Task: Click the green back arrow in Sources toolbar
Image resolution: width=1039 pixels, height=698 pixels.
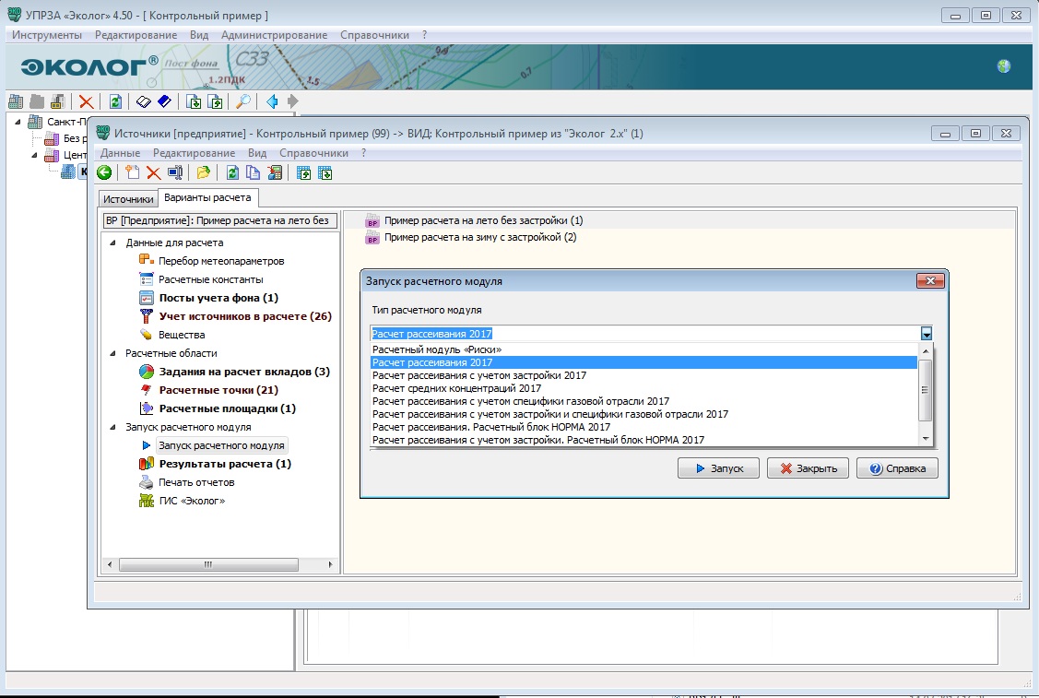Action: click(104, 172)
